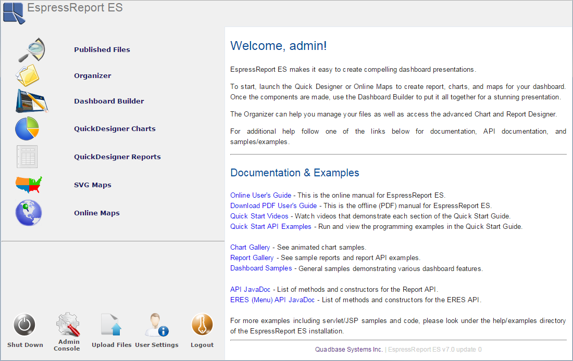Click EspressReport ES v7.0 update 0 text

coord(435,350)
